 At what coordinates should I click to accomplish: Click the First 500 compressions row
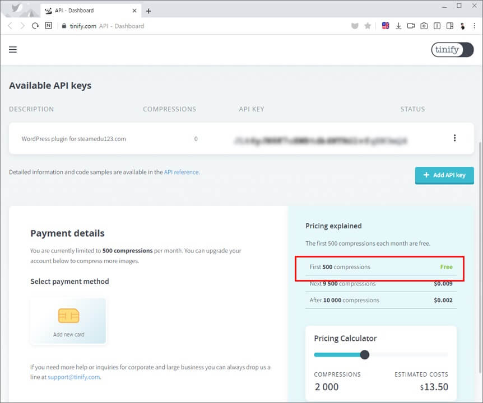pyautogui.click(x=381, y=267)
